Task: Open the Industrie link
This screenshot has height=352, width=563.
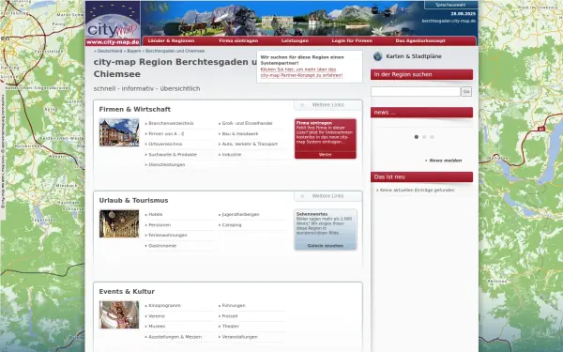Action: click(x=232, y=155)
